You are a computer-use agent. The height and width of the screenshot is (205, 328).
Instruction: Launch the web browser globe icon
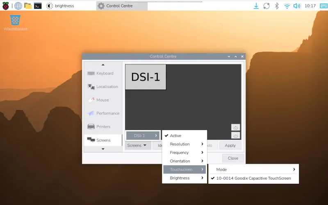[18, 6]
